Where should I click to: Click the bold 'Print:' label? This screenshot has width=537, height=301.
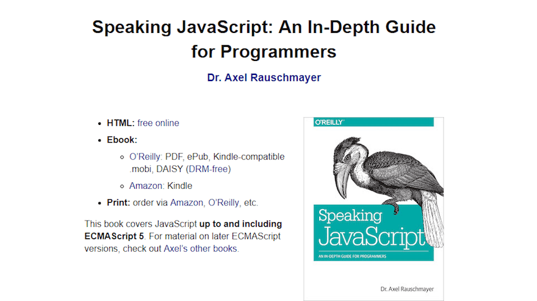(x=118, y=202)
